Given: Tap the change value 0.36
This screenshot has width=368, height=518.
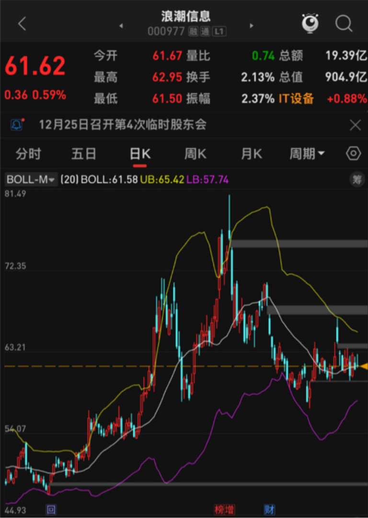Looking at the screenshot, I should point(16,95).
